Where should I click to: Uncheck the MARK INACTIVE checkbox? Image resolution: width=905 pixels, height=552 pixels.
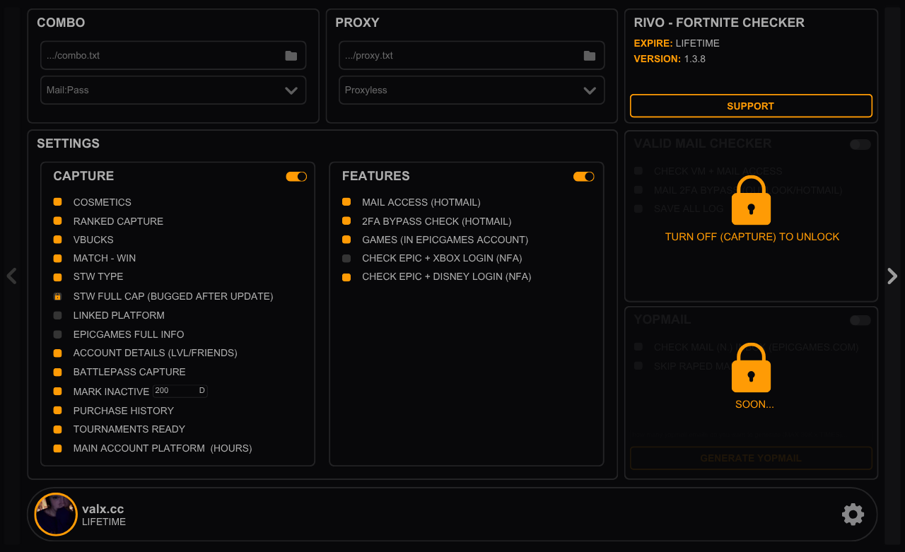(58, 391)
